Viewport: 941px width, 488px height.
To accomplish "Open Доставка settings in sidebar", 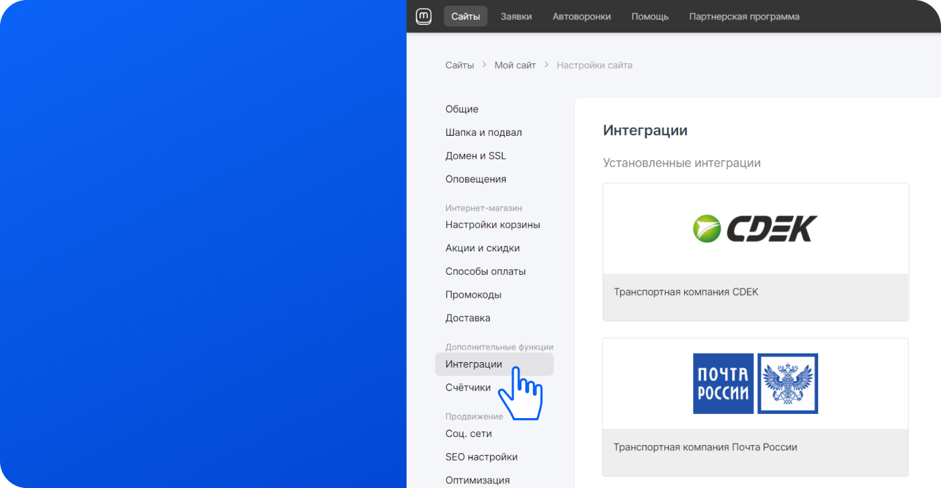I will tap(468, 318).
